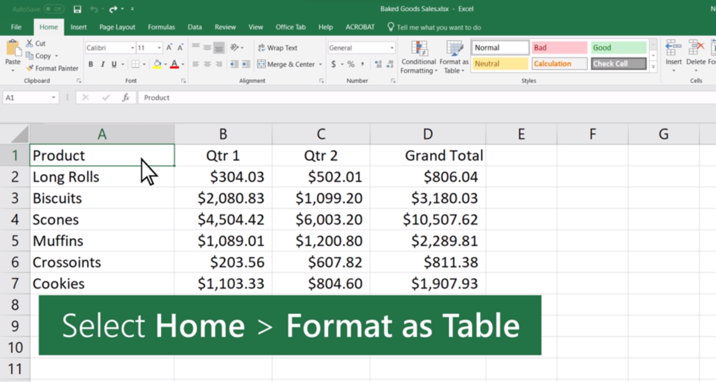Click the Redo arrow icon
The height and width of the screenshot is (382, 716).
pos(113,9)
